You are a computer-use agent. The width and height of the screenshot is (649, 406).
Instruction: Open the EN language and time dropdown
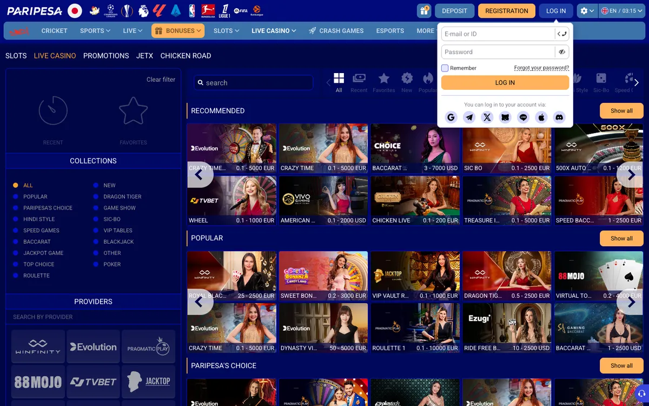pos(622,11)
